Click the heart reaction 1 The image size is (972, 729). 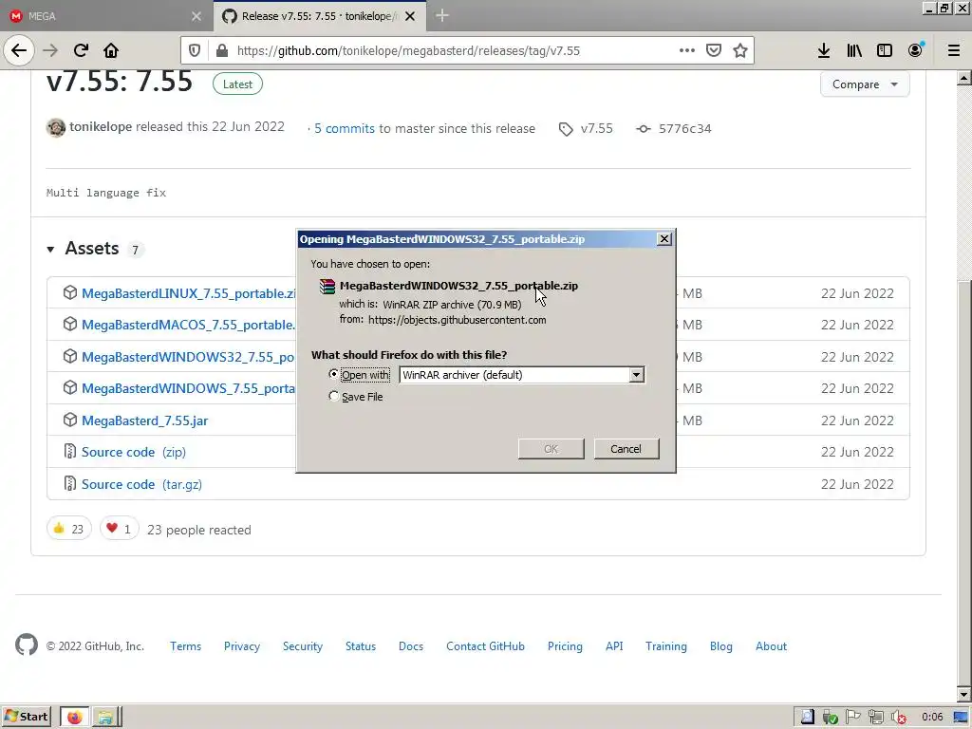coord(119,528)
